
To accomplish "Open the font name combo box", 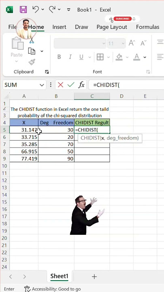I will click(x=80, y=43).
